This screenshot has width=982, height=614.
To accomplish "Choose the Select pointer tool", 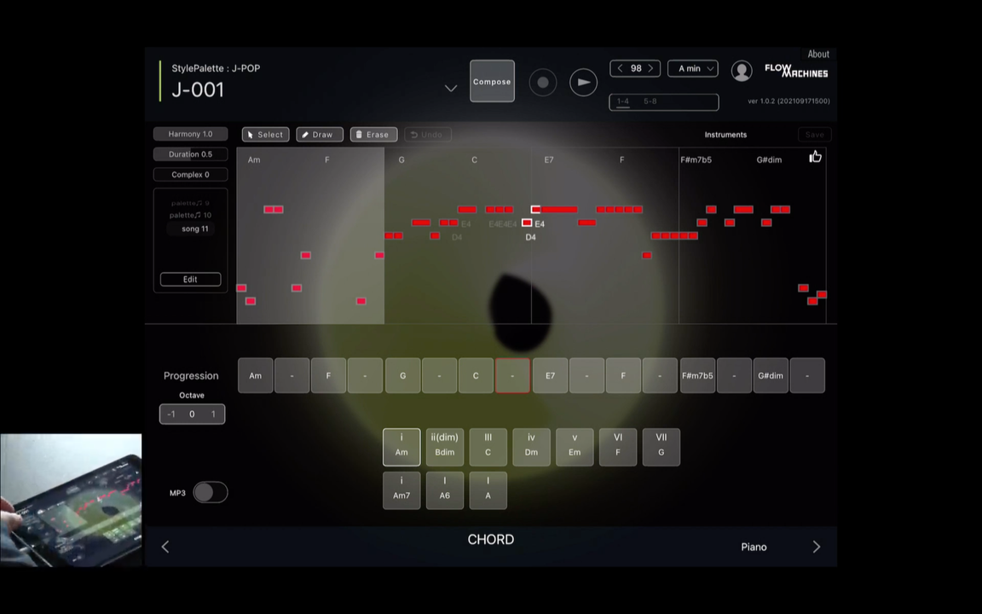I will (266, 135).
